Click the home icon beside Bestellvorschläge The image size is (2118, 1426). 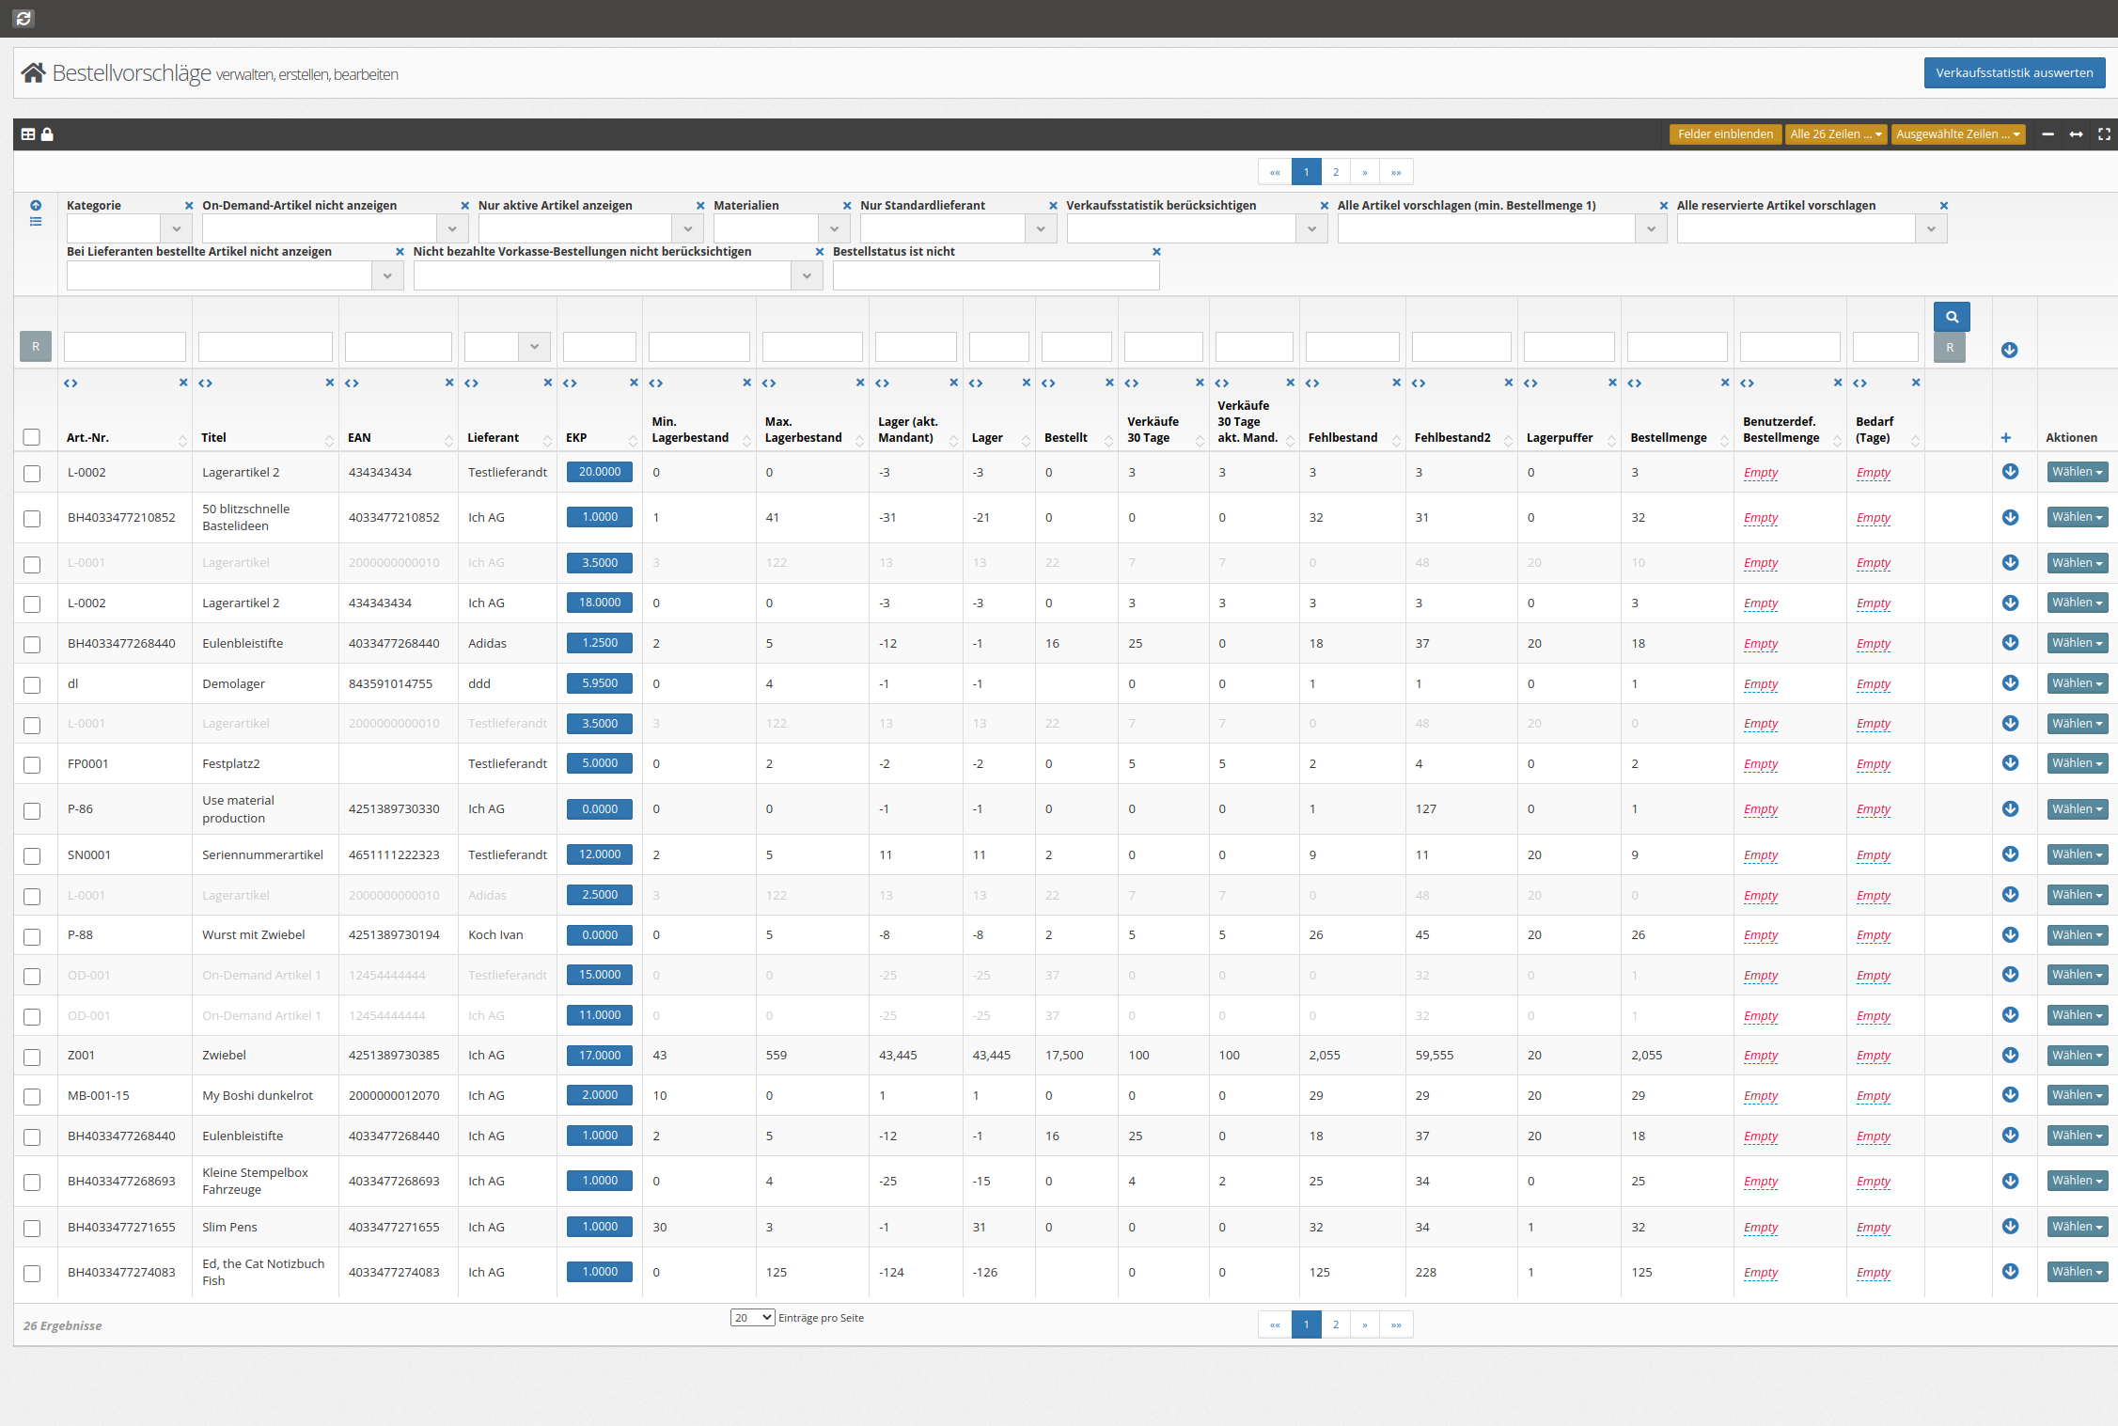(34, 73)
